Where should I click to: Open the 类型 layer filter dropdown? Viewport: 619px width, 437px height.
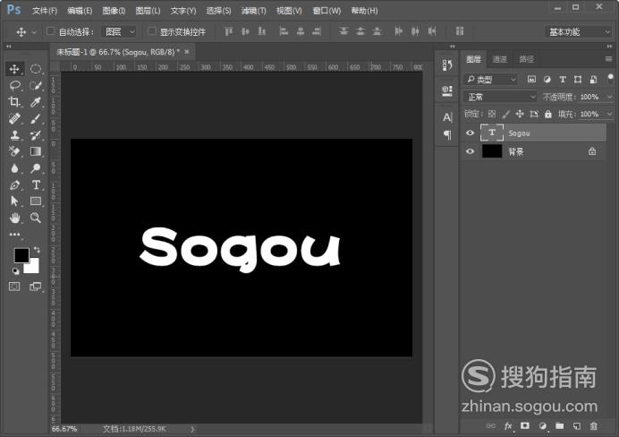coord(491,80)
